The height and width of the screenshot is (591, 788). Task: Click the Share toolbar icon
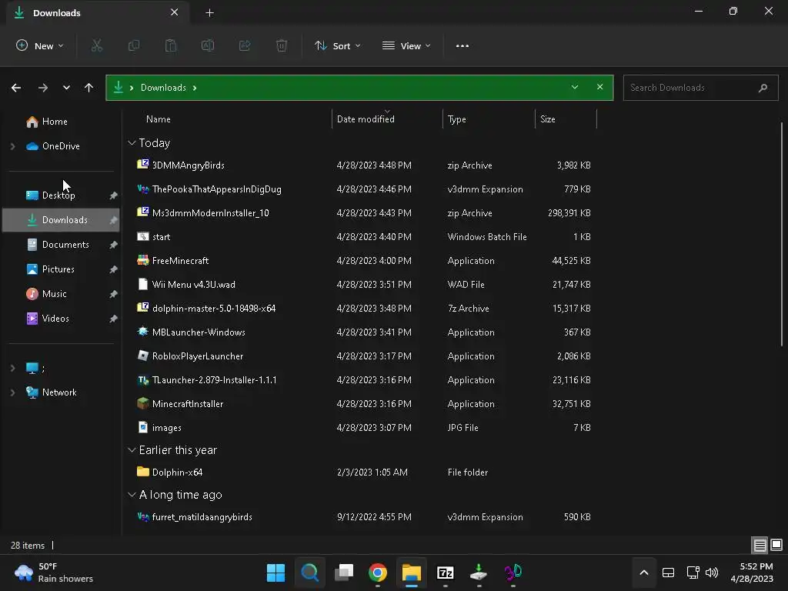tap(245, 45)
